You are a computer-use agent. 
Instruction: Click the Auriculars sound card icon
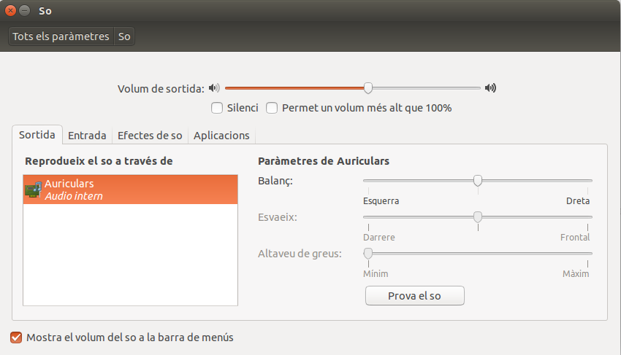tap(33, 190)
